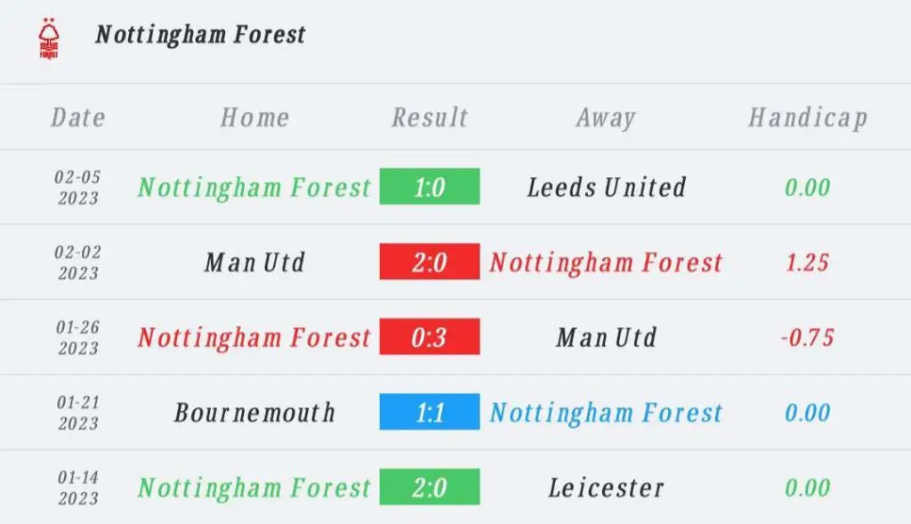This screenshot has height=524, width=911.
Task: Click the Result column header
Action: pos(430,118)
